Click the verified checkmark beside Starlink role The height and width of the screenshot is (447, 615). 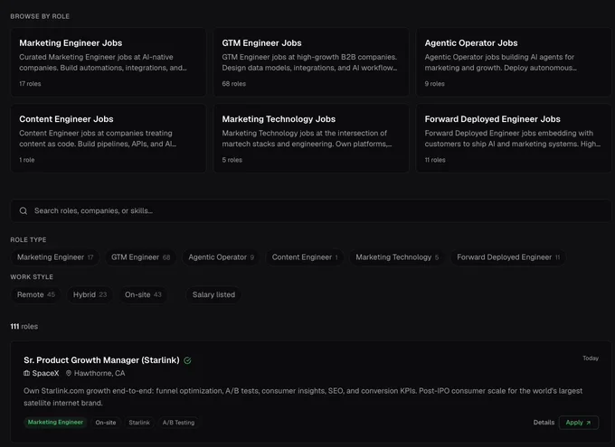tap(187, 360)
